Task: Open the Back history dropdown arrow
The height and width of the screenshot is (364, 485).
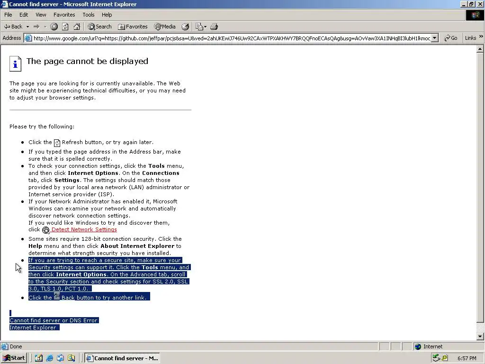Action: 27,27
